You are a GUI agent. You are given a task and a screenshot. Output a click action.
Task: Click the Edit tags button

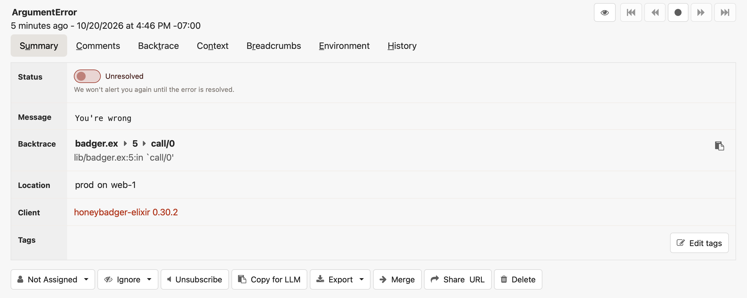coord(699,243)
